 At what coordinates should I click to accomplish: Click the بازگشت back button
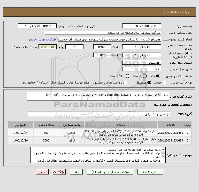point(59,172)
